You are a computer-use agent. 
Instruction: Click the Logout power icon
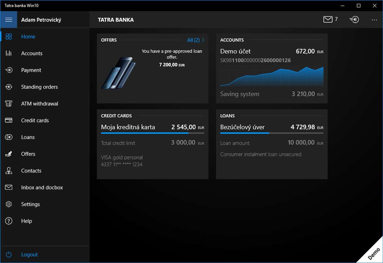8,255
